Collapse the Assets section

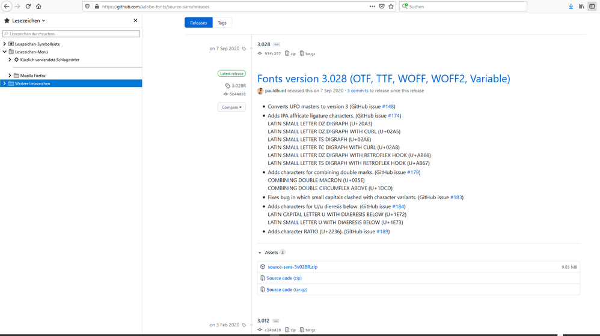tap(271, 253)
